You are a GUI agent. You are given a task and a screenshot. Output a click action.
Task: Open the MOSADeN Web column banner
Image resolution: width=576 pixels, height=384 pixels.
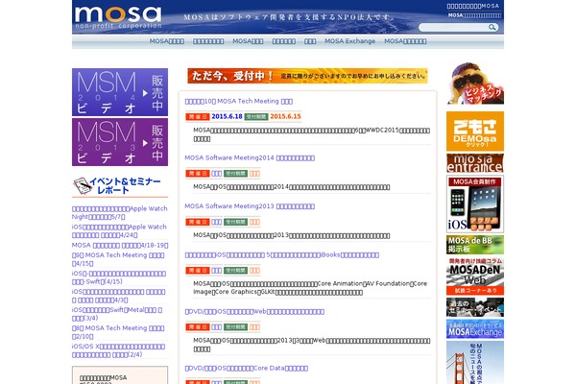click(475, 276)
